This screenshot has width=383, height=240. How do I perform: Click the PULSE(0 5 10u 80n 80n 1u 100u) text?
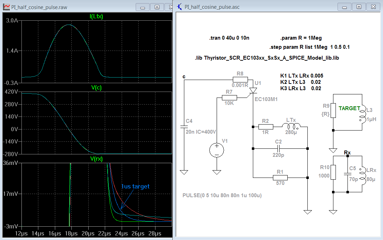[222, 195]
